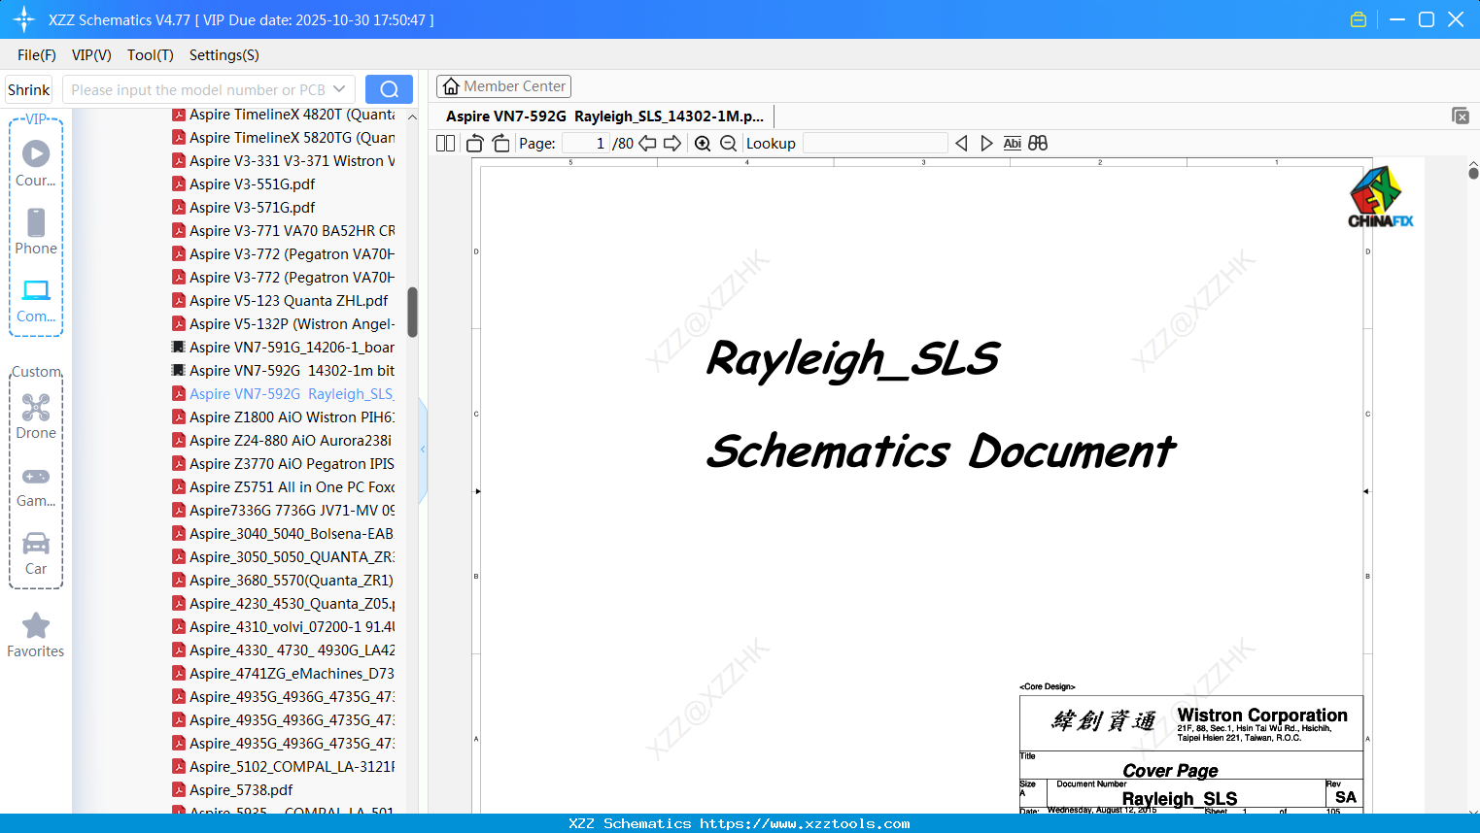
Task: Click the document viewer scrollbar thumb
Action: click(1473, 173)
